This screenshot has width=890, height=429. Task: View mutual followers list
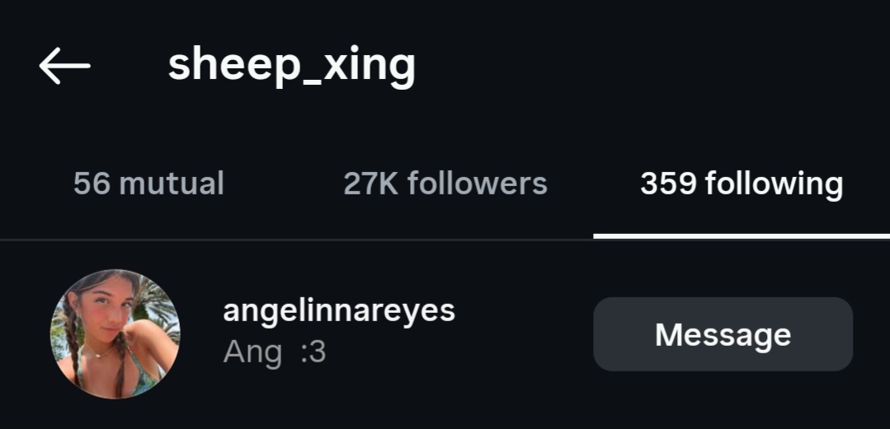click(x=148, y=184)
